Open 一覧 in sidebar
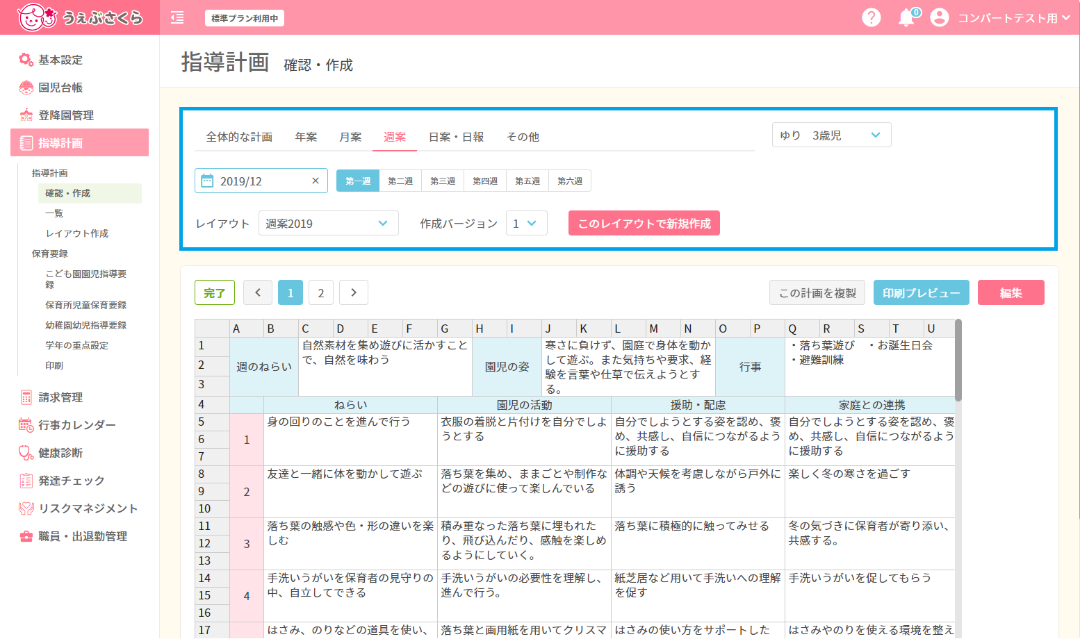This screenshot has width=1080, height=639. pyautogui.click(x=54, y=213)
